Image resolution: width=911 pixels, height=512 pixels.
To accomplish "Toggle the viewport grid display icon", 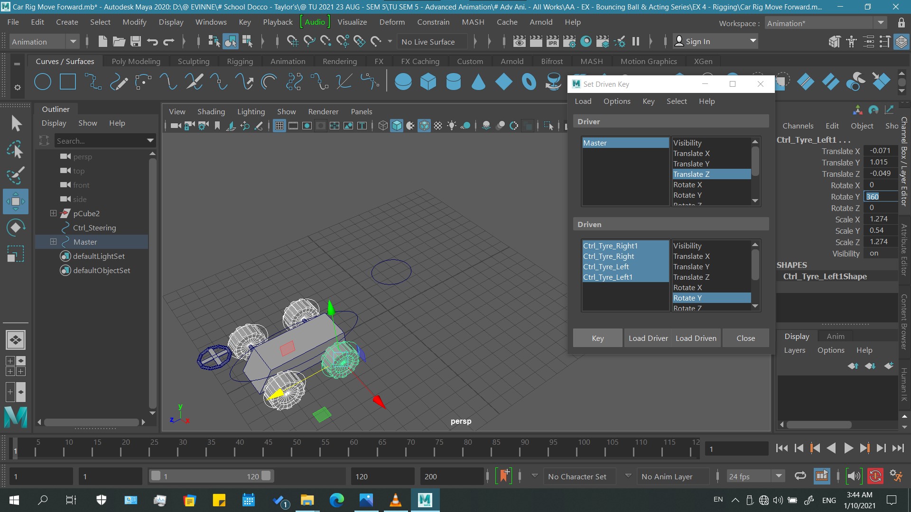I will (279, 126).
